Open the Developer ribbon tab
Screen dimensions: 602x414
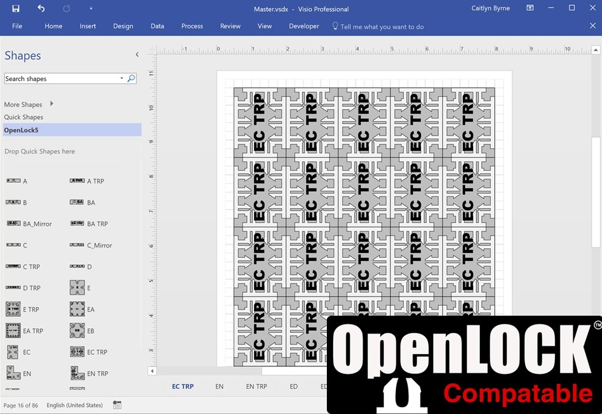(304, 26)
